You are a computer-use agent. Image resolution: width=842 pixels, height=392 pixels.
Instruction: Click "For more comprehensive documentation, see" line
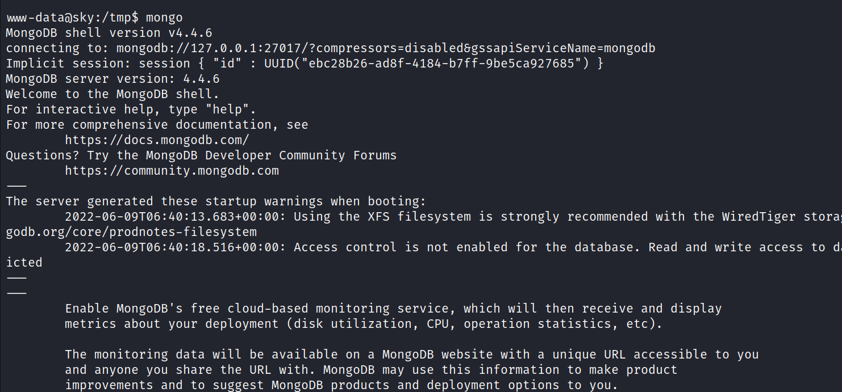(x=157, y=125)
